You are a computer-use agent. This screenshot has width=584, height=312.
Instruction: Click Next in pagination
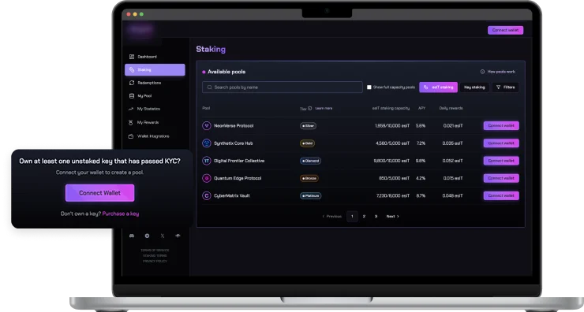[392, 217]
